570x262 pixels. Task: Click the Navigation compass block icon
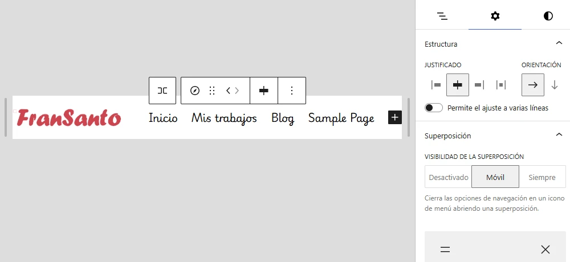tap(195, 91)
